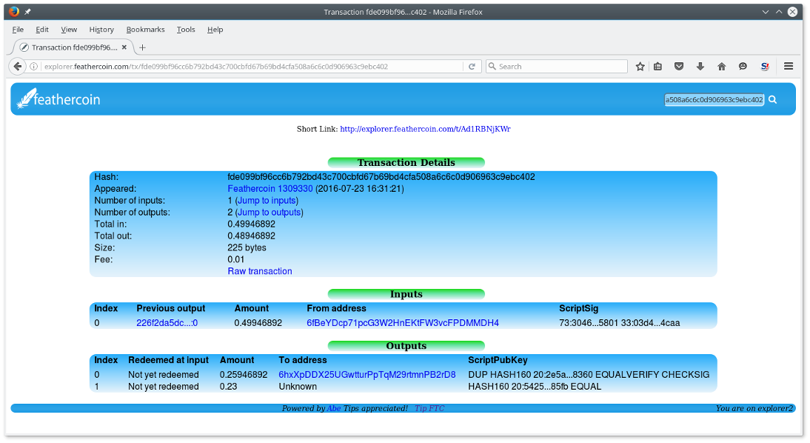This screenshot has width=810, height=443.
Task: Click the site information icon in URL bar
Action: (x=33, y=66)
